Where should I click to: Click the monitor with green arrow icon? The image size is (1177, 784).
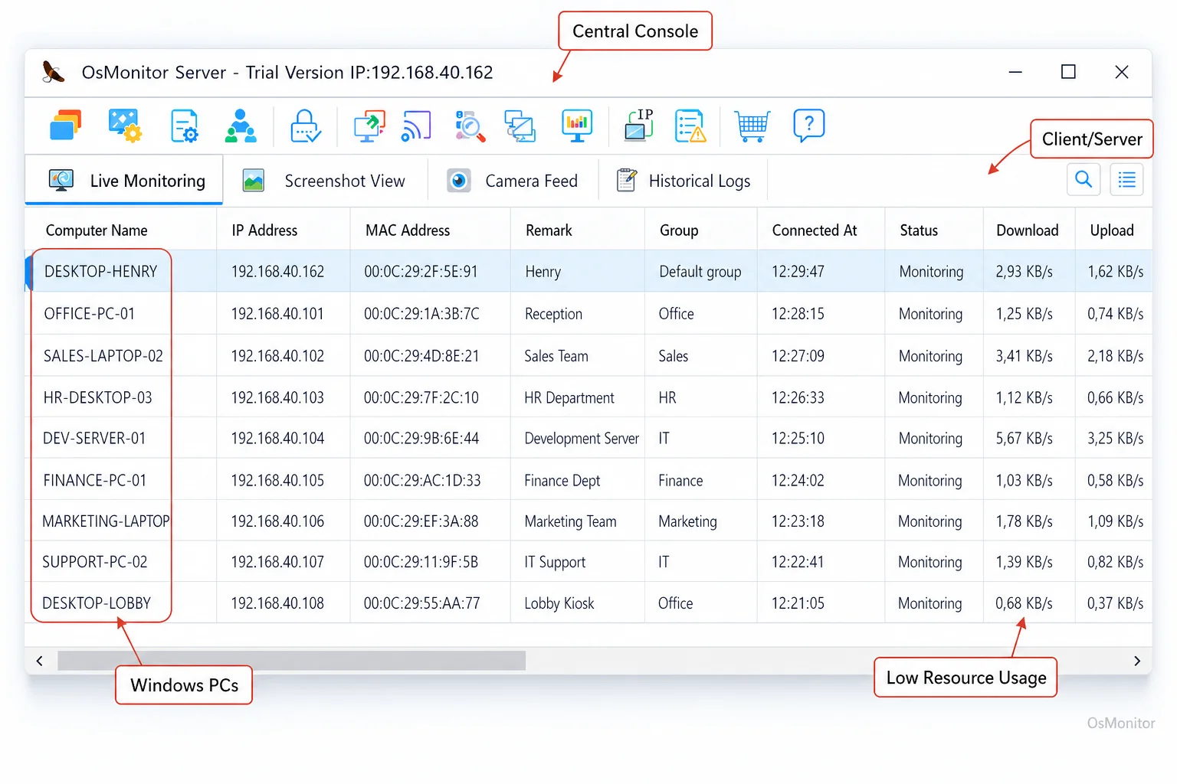(x=369, y=126)
